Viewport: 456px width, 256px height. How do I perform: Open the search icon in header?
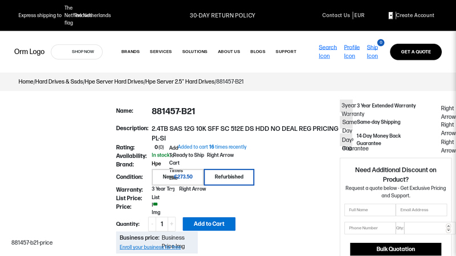tap(328, 52)
